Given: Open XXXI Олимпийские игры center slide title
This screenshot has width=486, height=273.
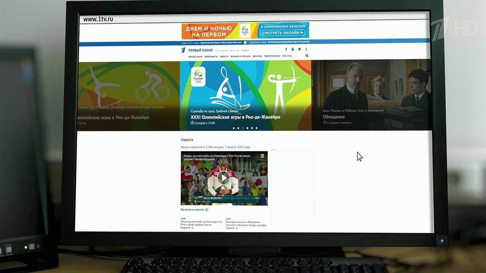Looking at the screenshot, I should point(235,117).
